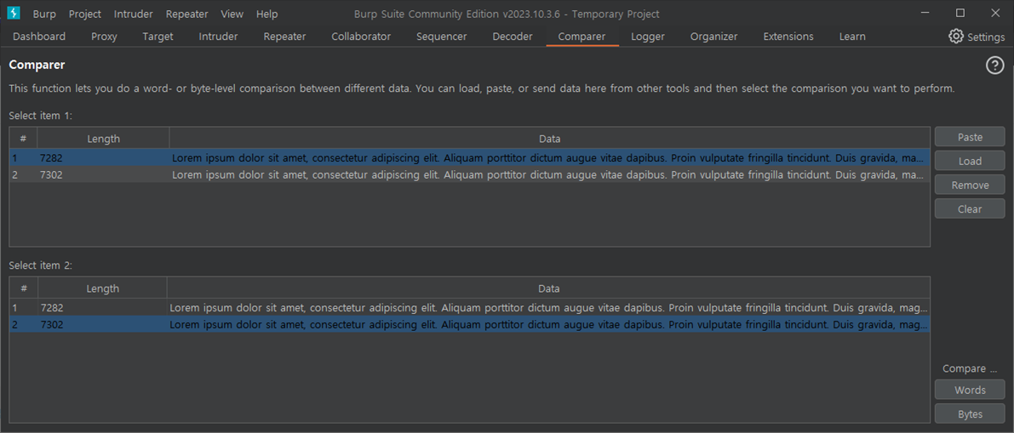The height and width of the screenshot is (433, 1014).
Task: Switch to the Target tab
Action: click(158, 37)
